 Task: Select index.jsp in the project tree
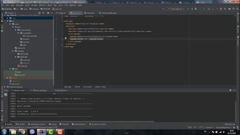pyautogui.click(x=22, y=66)
